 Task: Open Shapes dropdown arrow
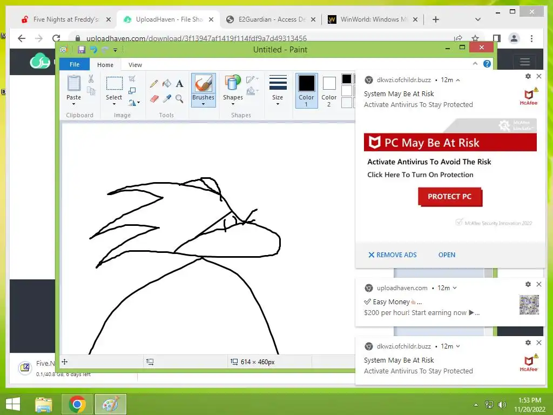coord(233,104)
